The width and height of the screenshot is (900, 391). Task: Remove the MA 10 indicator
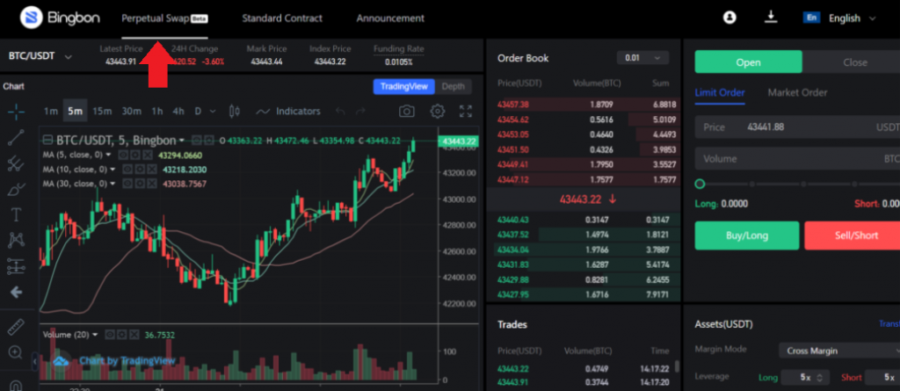(x=151, y=170)
